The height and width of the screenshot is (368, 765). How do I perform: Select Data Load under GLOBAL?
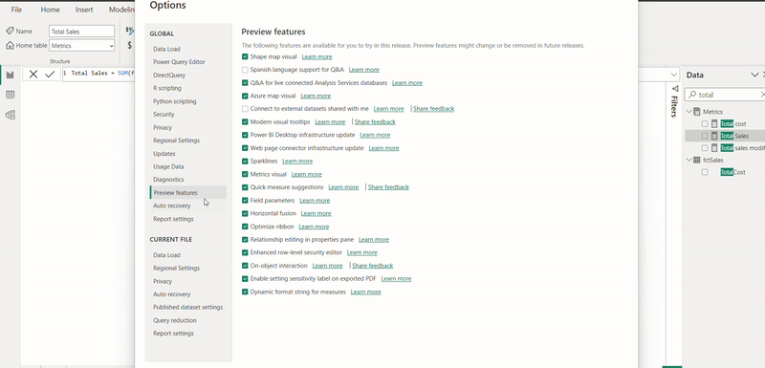pyautogui.click(x=166, y=49)
